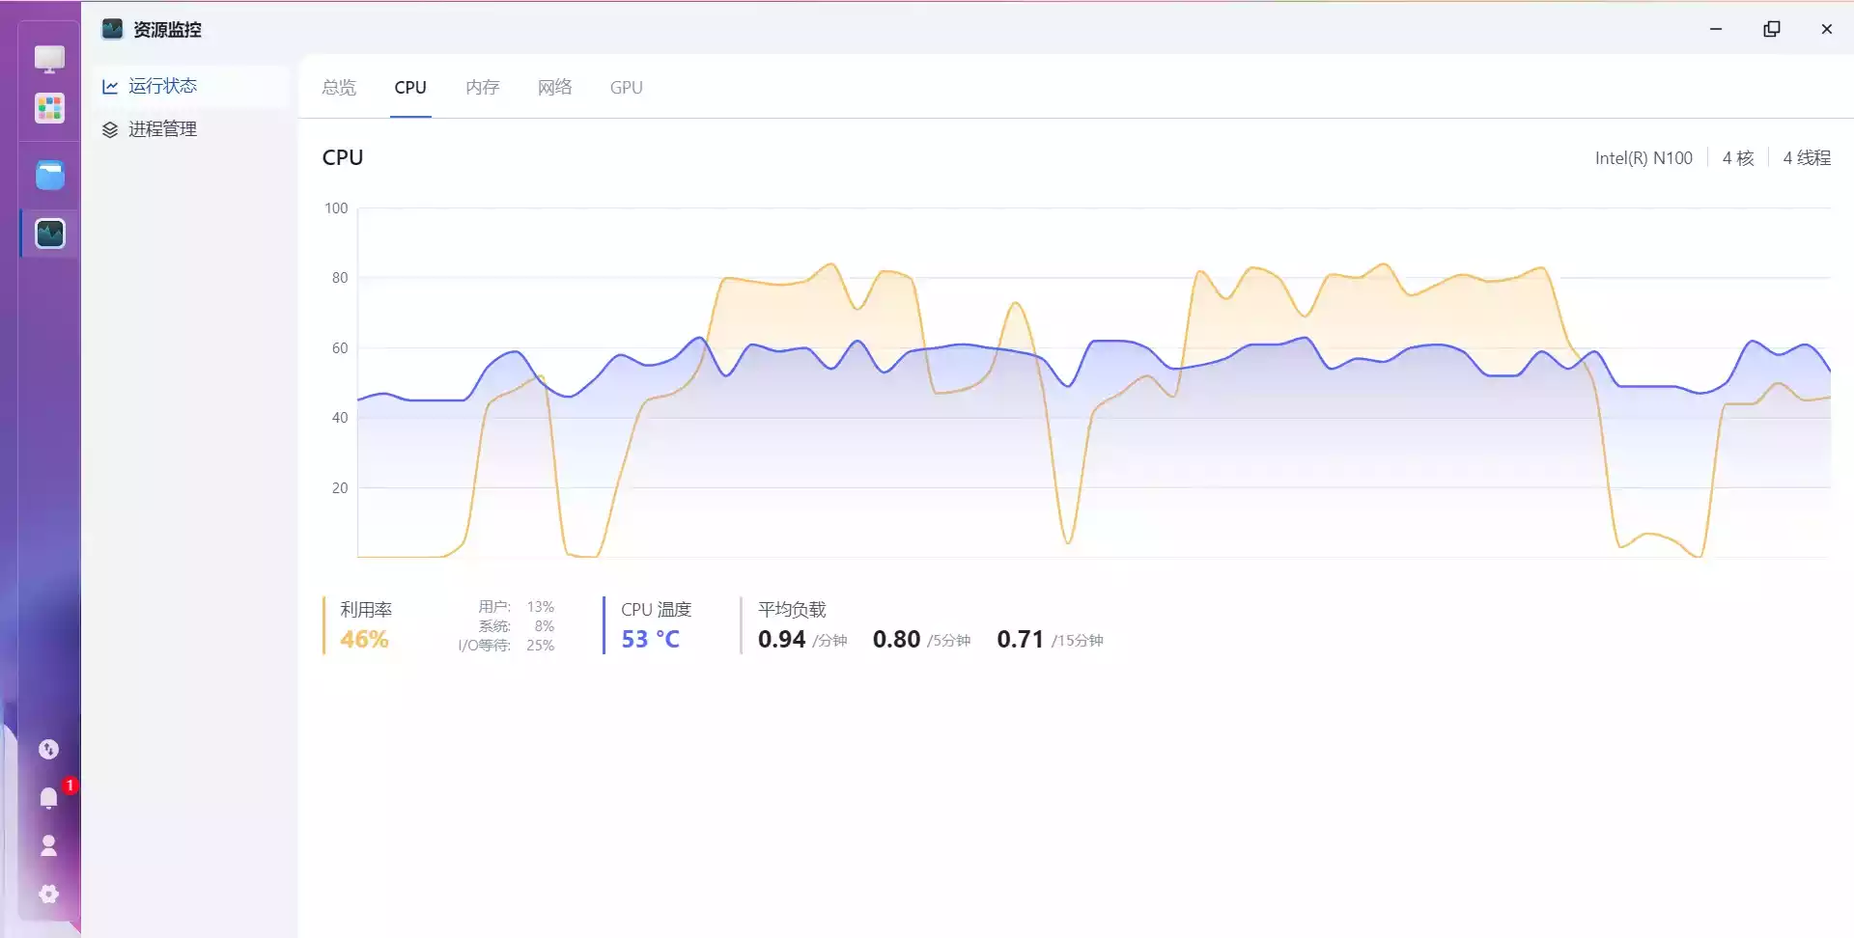The height and width of the screenshot is (938, 1854).
Task: Click the 资源监控 title bar app icon
Action: 112,29
